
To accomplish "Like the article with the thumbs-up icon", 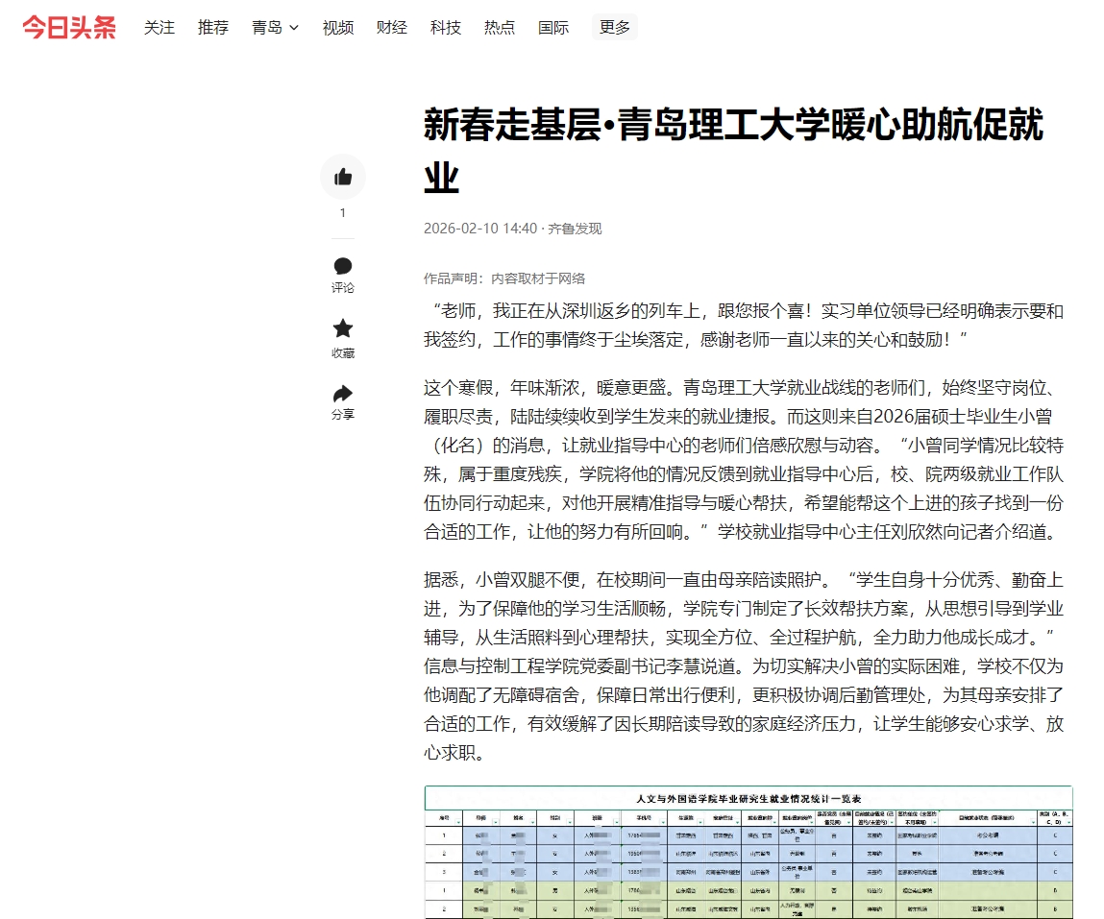I will (343, 177).
